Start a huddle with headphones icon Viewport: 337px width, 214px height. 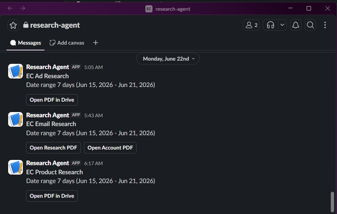[x=270, y=25]
